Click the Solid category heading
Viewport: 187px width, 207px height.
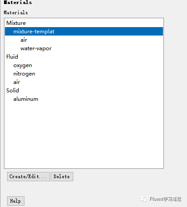tap(12, 91)
